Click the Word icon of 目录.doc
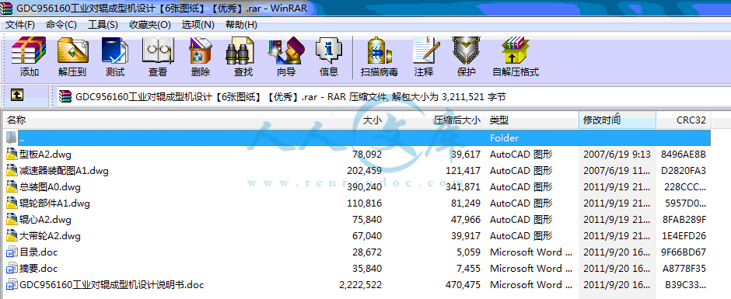The width and height of the screenshot is (731, 299). point(12,252)
